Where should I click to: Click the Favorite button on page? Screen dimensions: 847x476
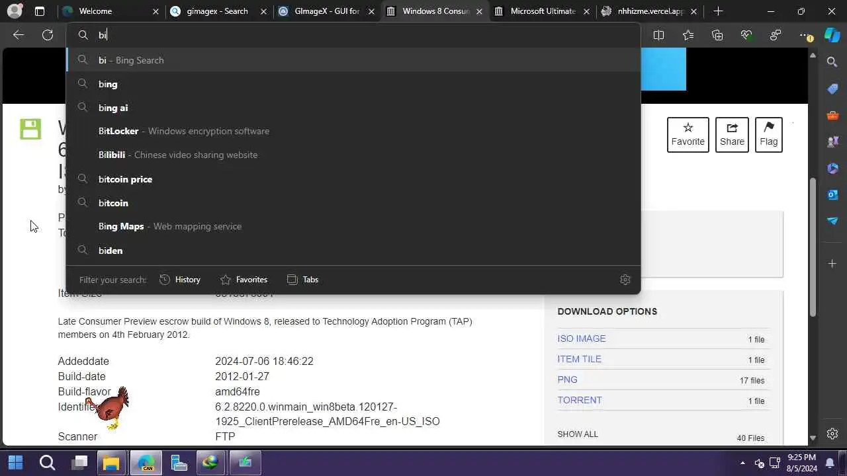[x=688, y=135]
